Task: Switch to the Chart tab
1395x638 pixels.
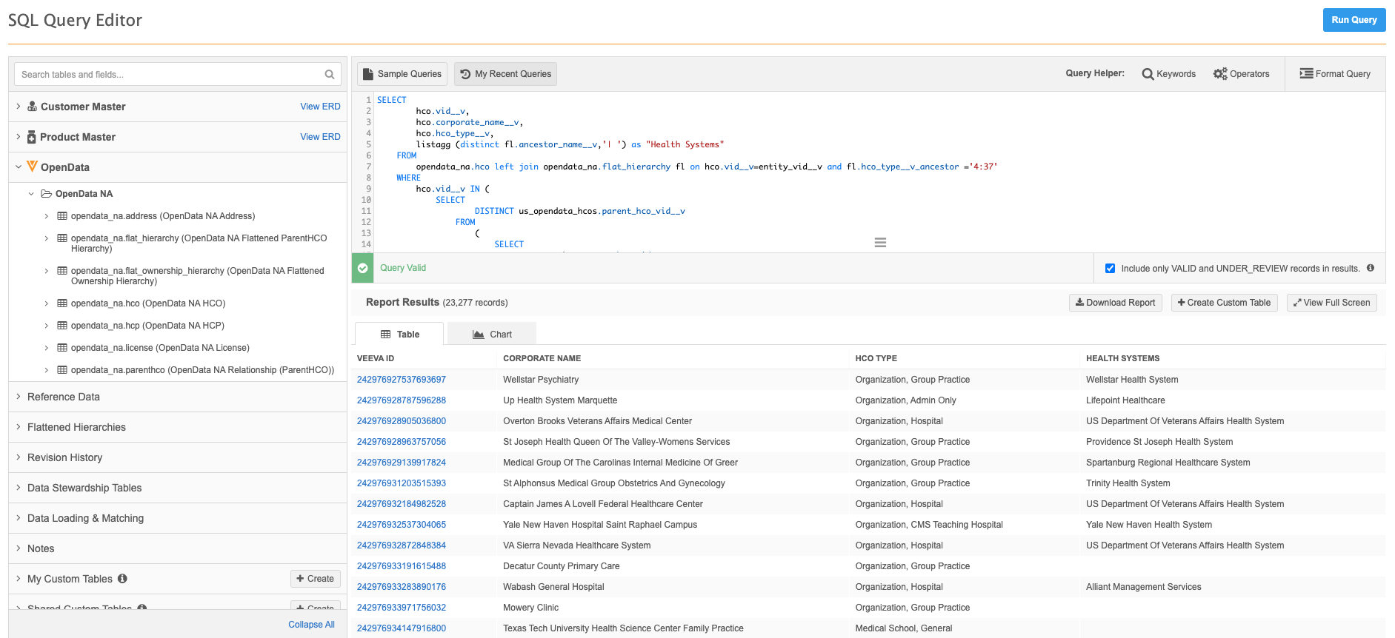Action: click(492, 335)
